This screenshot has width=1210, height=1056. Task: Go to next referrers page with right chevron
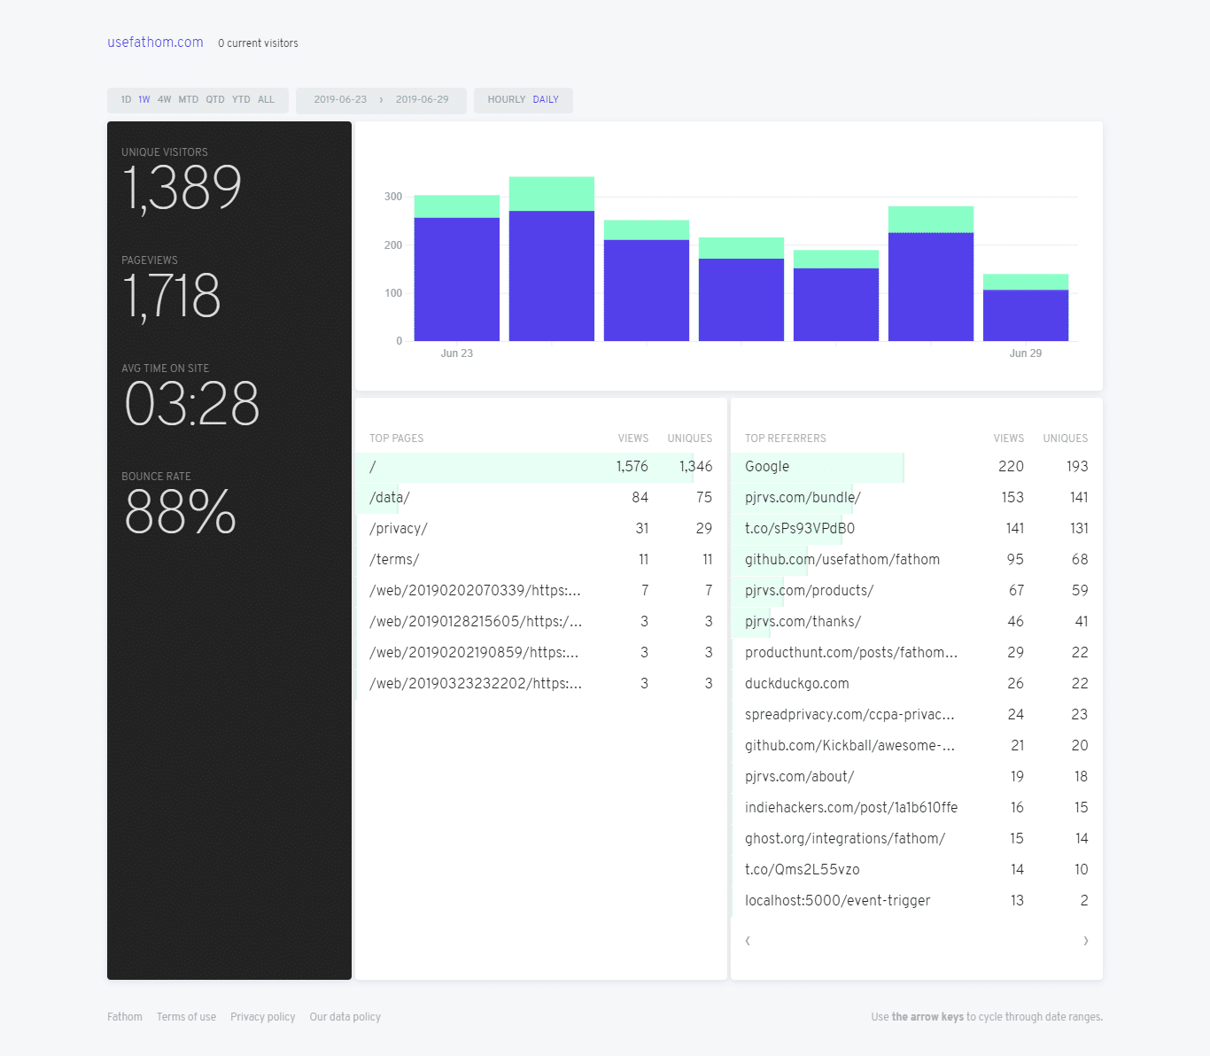(x=1086, y=940)
